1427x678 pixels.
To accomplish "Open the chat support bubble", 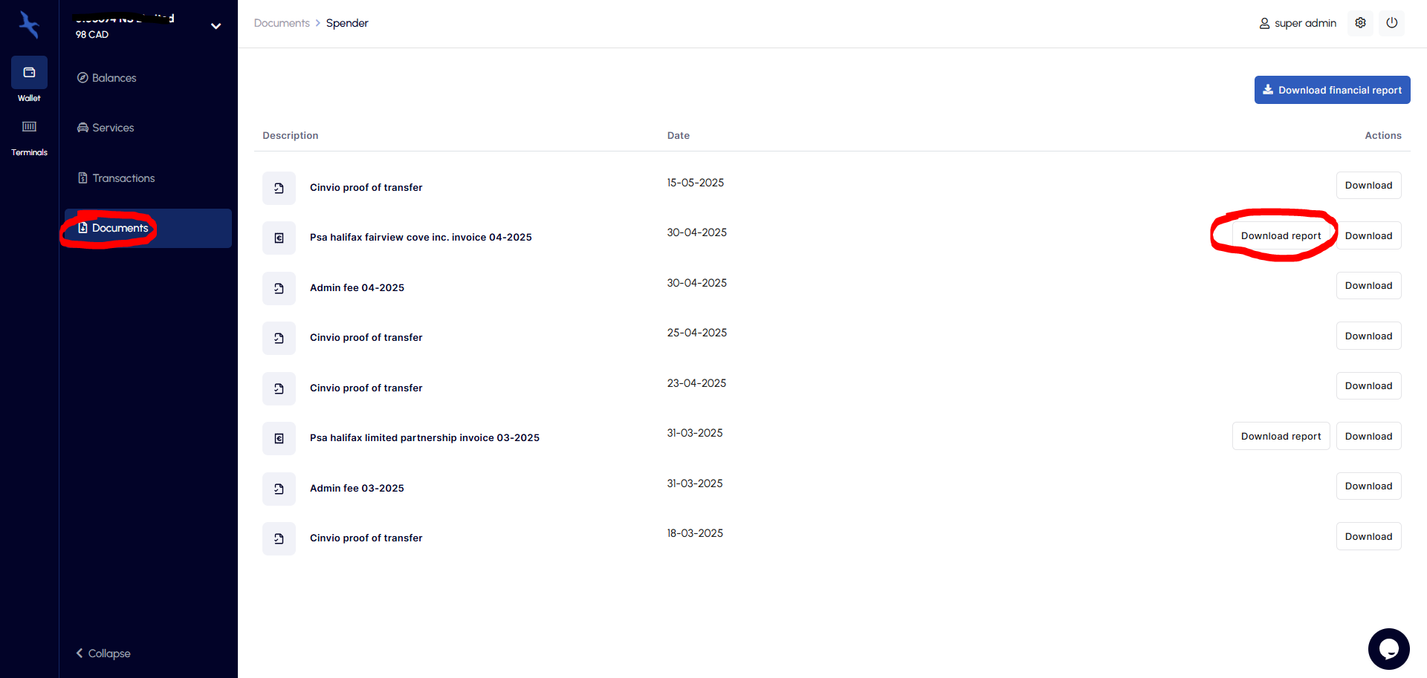I will [x=1388, y=649].
